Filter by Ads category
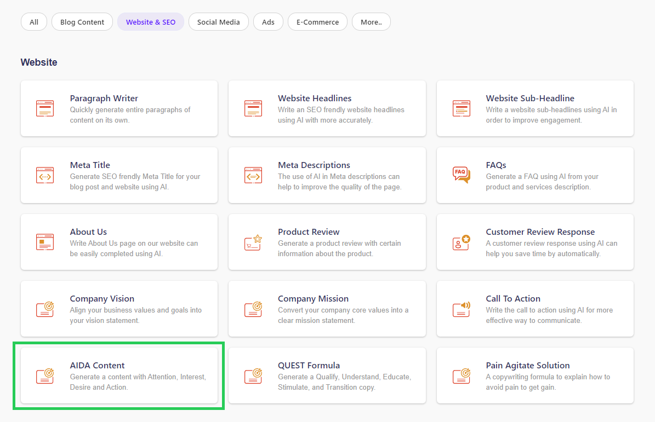The height and width of the screenshot is (422, 655). coord(268,22)
